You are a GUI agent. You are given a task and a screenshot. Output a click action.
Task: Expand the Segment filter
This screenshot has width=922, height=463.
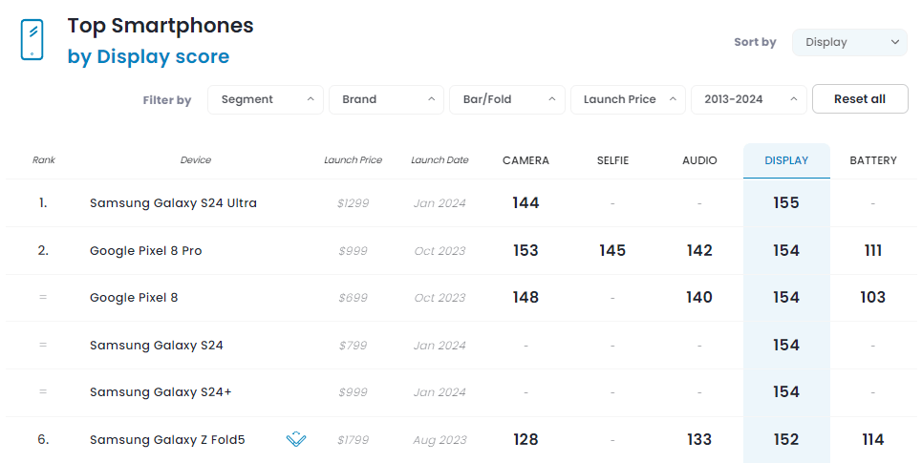click(265, 99)
